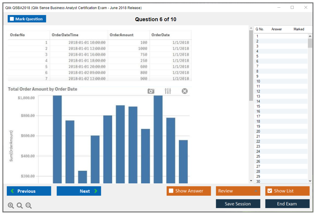Tick the Mark Question checkbox
317x216 pixels.
point(12,19)
